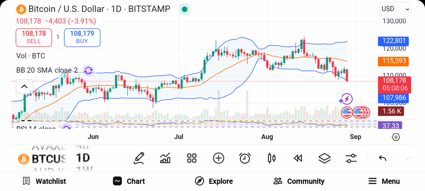This screenshot has width=425, height=191.
Task: Click the hexagon chart settings icon by the time axis
Action: tap(396, 137)
